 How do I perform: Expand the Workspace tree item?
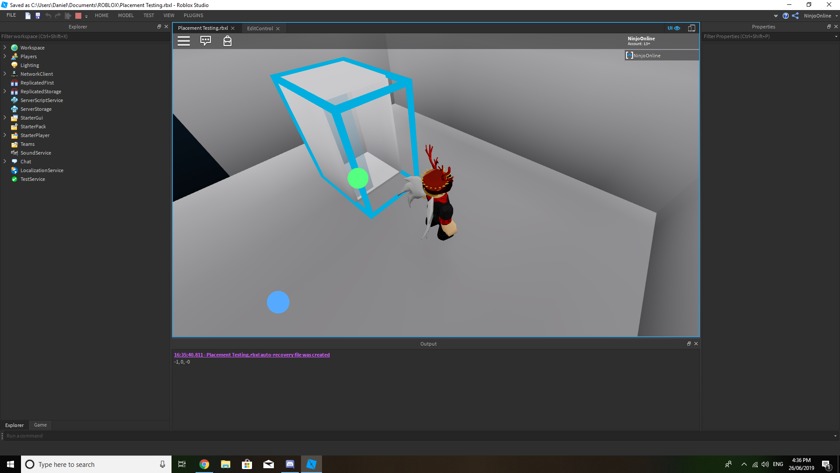pos(4,47)
